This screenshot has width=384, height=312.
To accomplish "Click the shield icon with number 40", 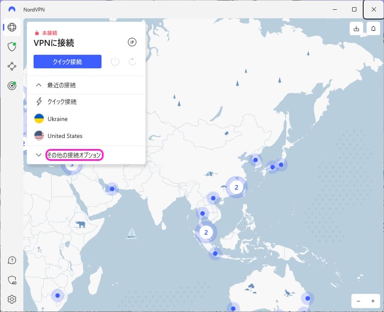I will [x=12, y=280].
